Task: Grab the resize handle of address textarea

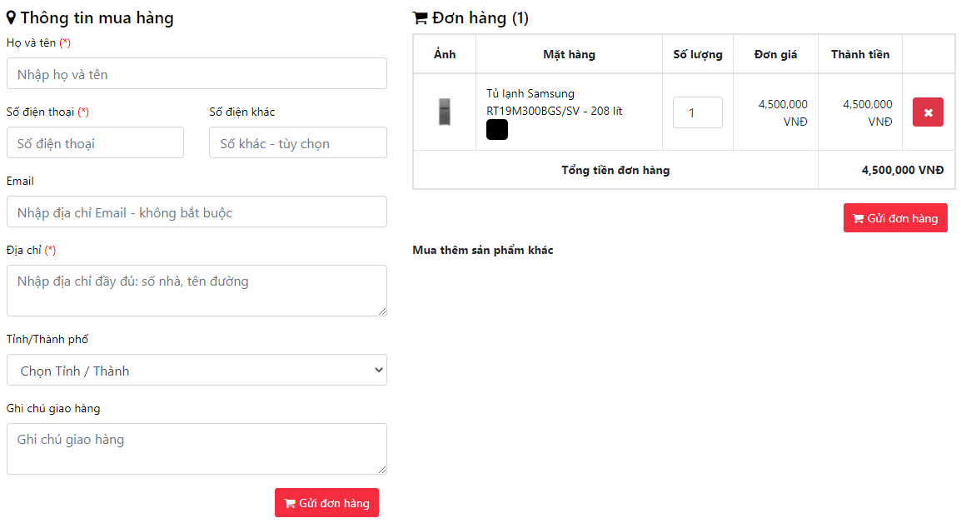Action: [x=382, y=311]
